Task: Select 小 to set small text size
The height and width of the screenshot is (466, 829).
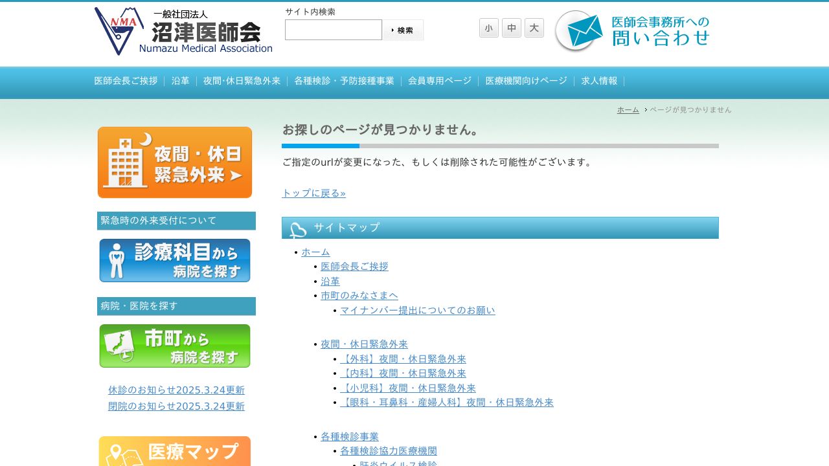Action: [x=489, y=28]
